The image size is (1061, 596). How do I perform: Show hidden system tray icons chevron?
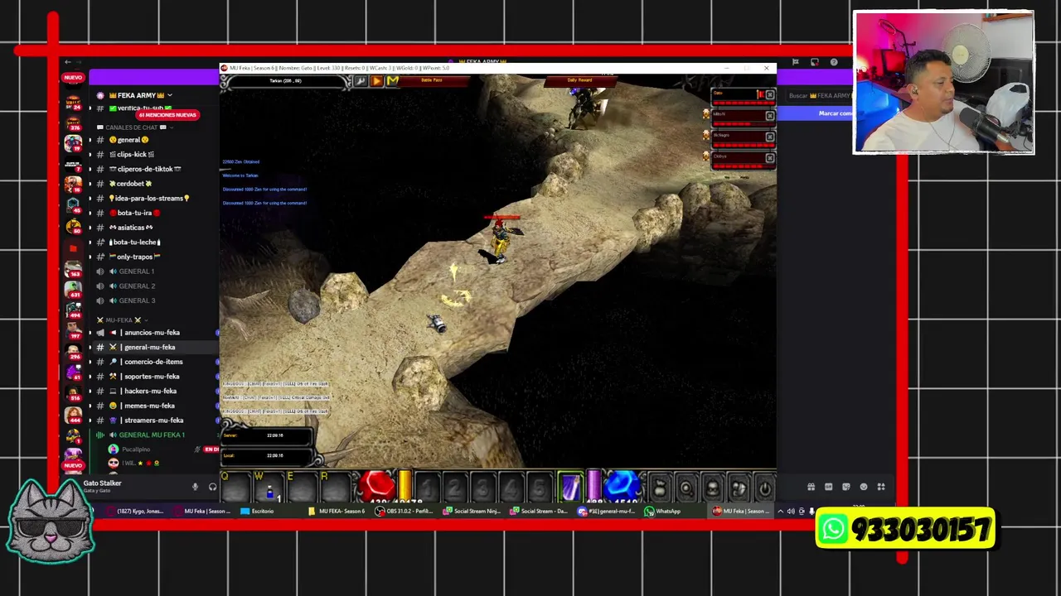click(781, 511)
